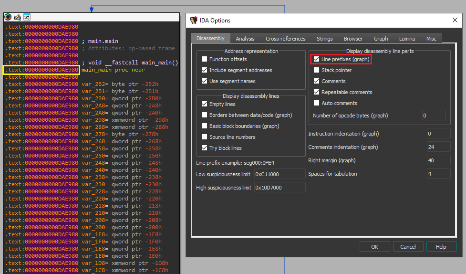This screenshot has width=466, height=274.
Task: Click the IDA logo in the dialog title
Action: tap(194, 21)
